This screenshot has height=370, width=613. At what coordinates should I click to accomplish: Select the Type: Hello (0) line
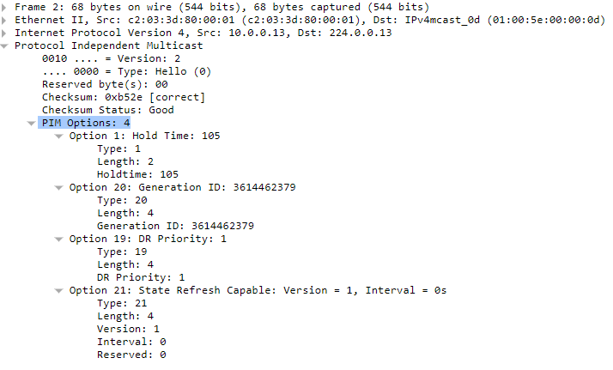tap(126, 72)
